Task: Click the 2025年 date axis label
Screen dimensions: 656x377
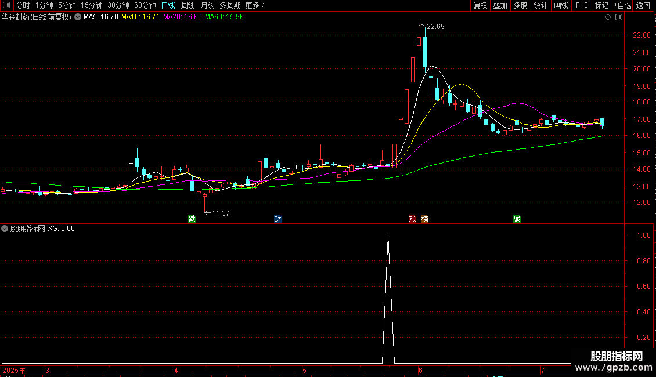Action: [x=14, y=370]
